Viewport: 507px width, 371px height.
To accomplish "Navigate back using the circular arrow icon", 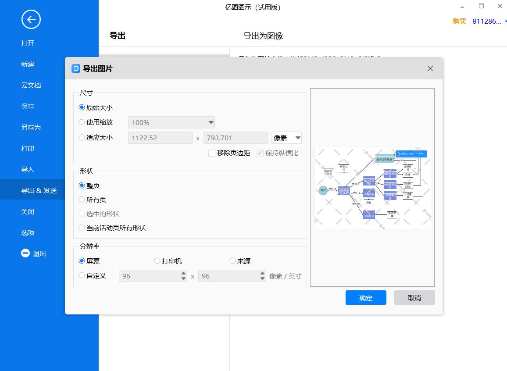I will tap(31, 19).
